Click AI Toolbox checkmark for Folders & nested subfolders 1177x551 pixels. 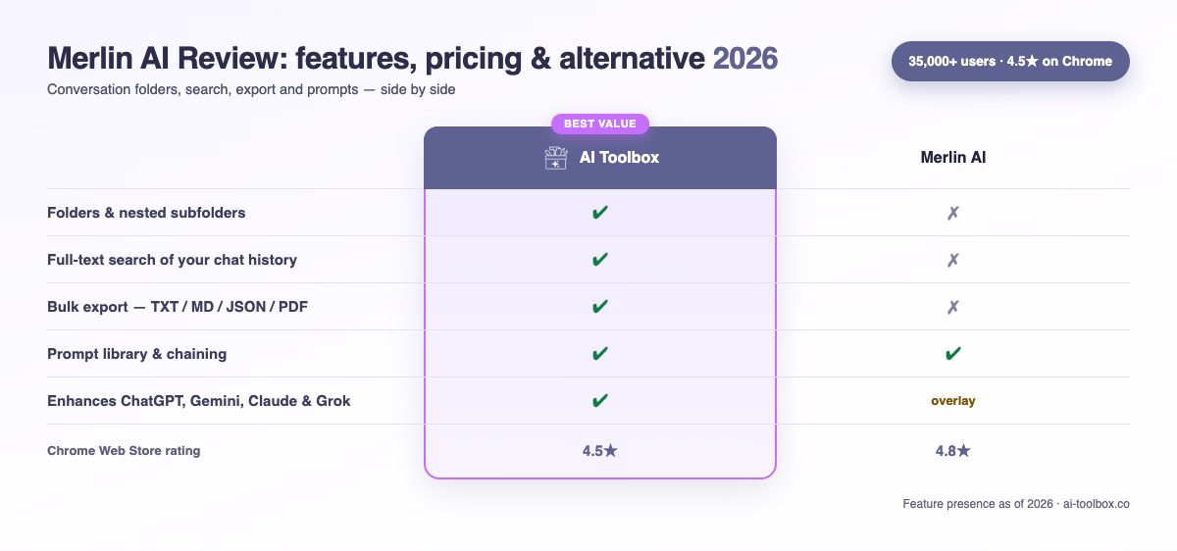tap(600, 213)
